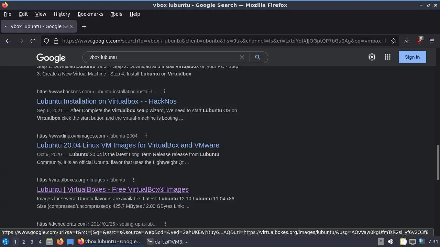The height and width of the screenshot is (247, 440).
Task: Switch to workspace 3
Action: [32, 242]
